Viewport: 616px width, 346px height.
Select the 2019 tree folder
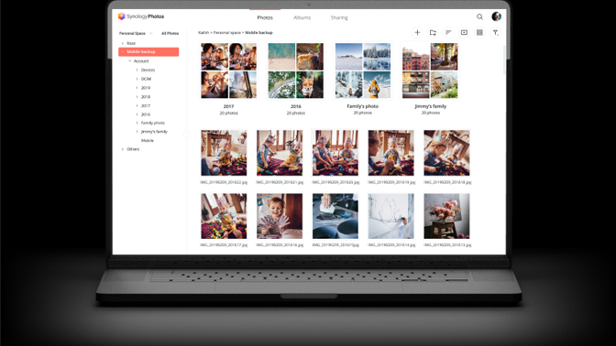coord(146,88)
